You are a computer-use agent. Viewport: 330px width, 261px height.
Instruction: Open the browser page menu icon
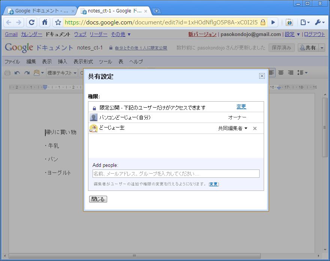[305, 22]
